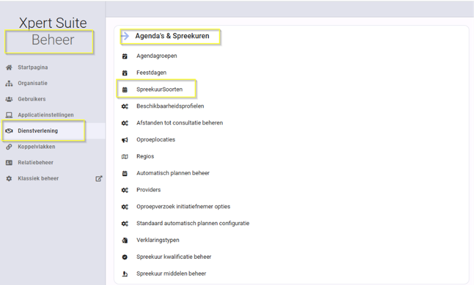
Task: Click the Startpagina home icon
Action: click(x=9, y=67)
